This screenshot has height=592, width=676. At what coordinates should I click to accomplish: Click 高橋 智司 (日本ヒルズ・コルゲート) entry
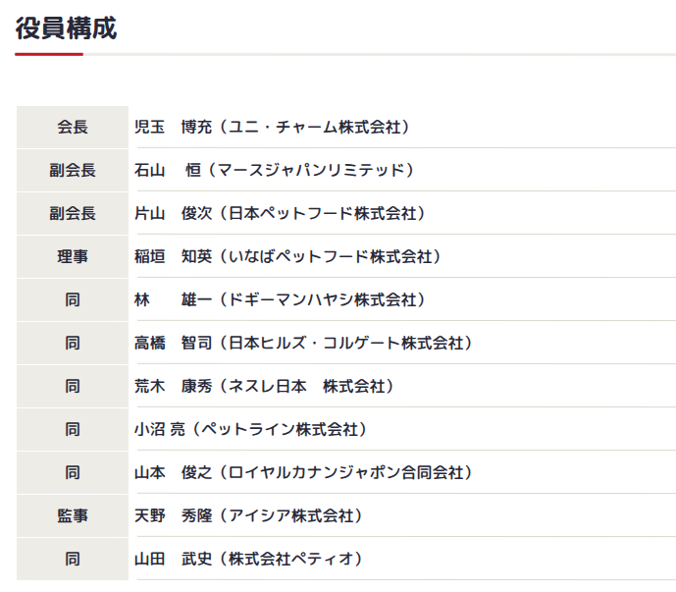pos(303,343)
